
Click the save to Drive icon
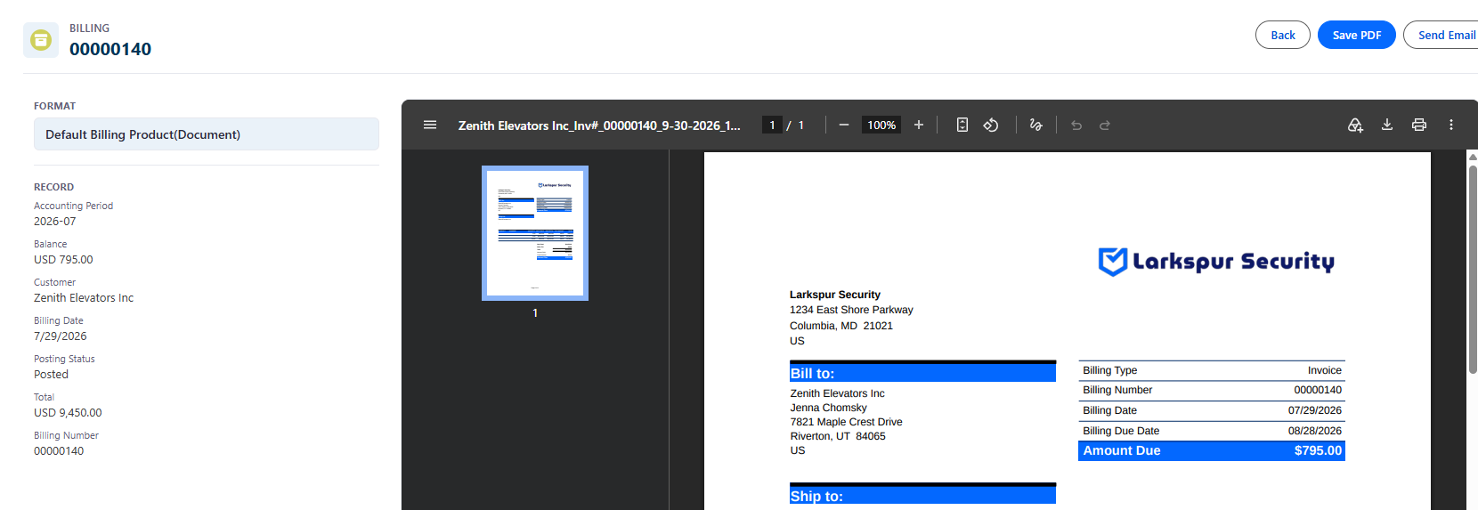(x=1355, y=125)
